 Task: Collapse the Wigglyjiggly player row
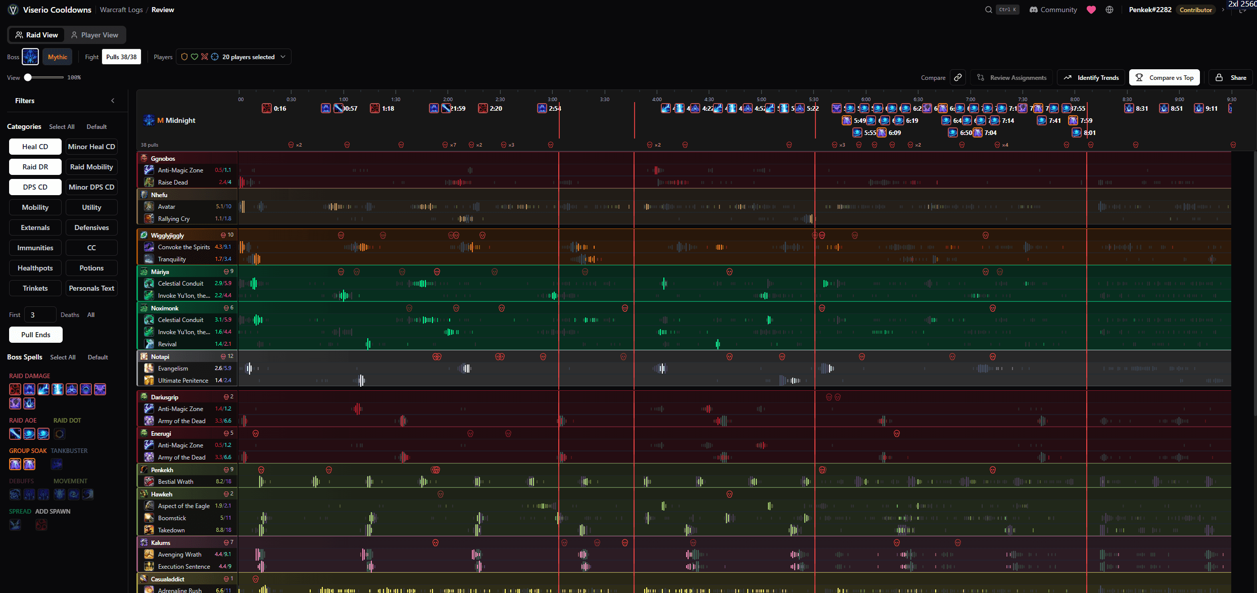(187, 235)
